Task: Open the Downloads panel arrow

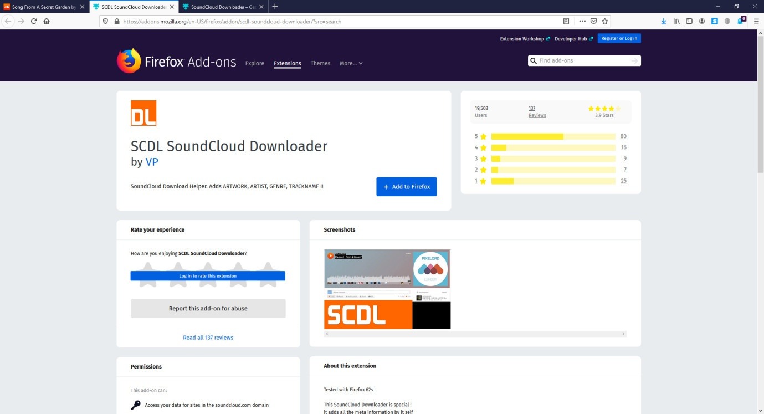Action: click(664, 21)
